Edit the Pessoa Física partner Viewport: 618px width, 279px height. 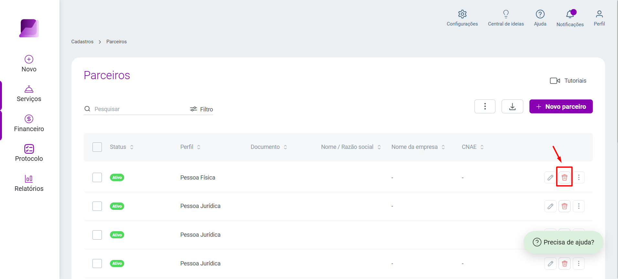[x=550, y=177]
